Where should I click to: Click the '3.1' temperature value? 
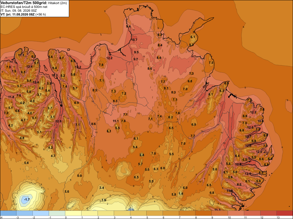pyautogui.click(x=52, y=117)
